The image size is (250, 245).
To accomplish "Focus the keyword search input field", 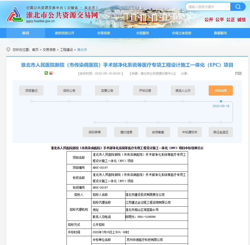I will pos(208,7).
